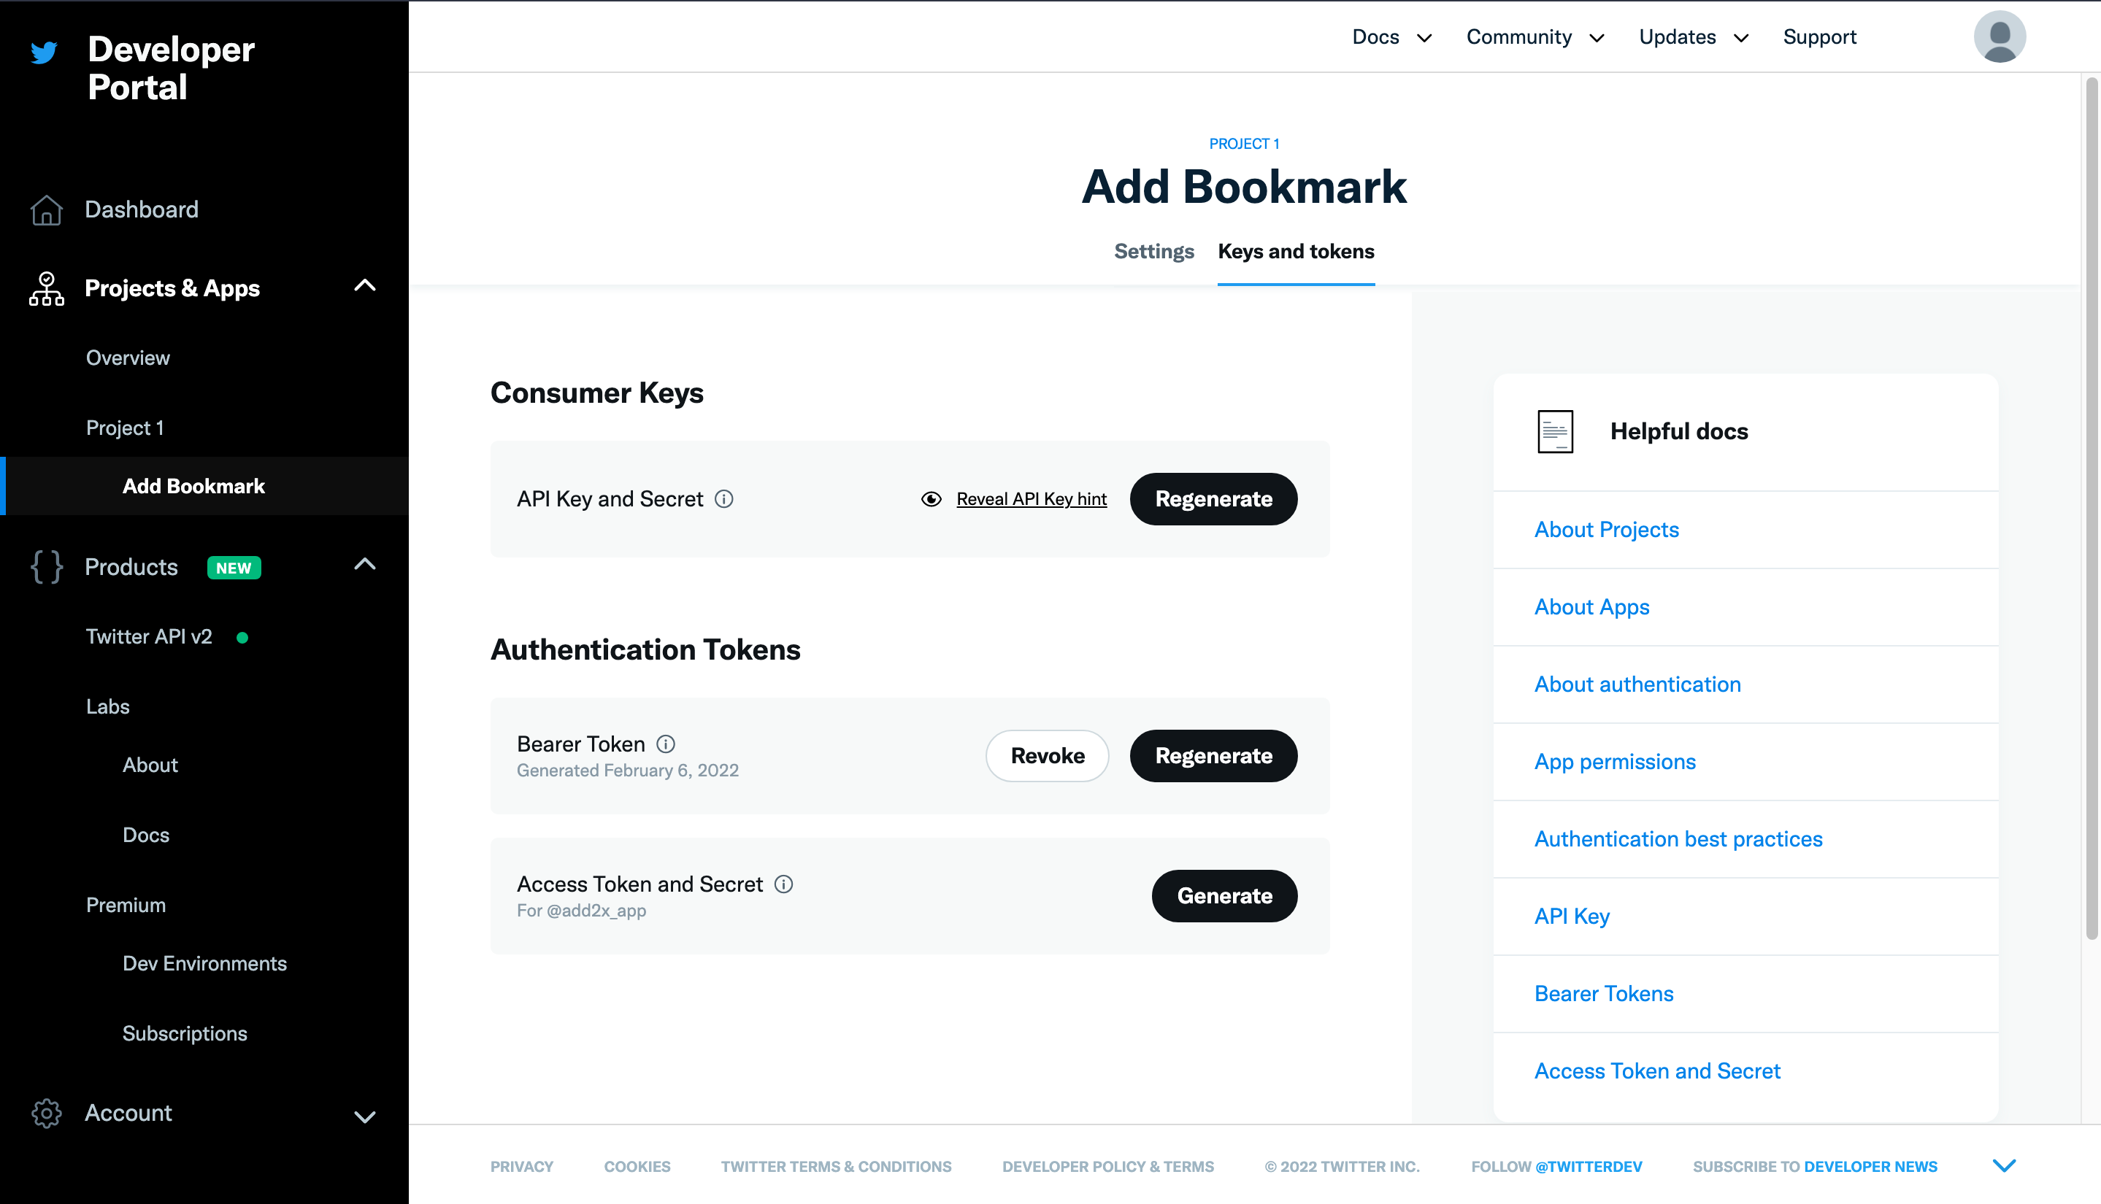Expand the footer with the blue chevron
Image resolution: width=2101 pixels, height=1204 pixels.
(x=2004, y=1165)
